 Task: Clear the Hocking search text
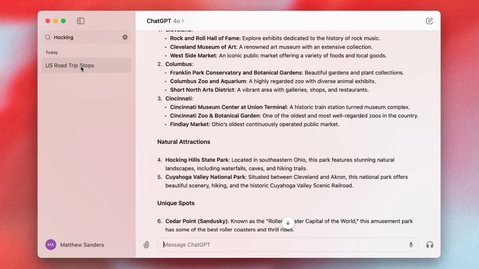click(x=125, y=37)
